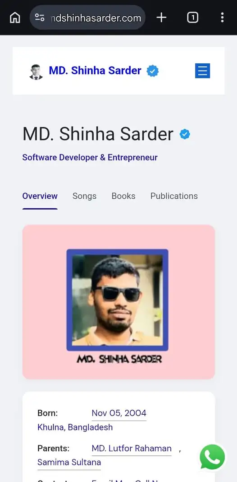Click the profile photo with sunglasses
The width and height of the screenshot is (237, 482).
coord(117,299)
